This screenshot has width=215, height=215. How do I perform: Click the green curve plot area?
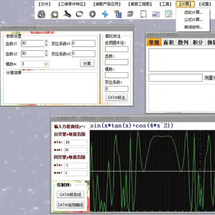pos(152,171)
